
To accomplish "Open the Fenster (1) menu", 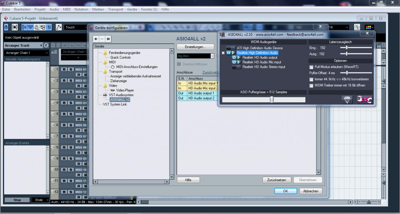I will tap(149, 9).
